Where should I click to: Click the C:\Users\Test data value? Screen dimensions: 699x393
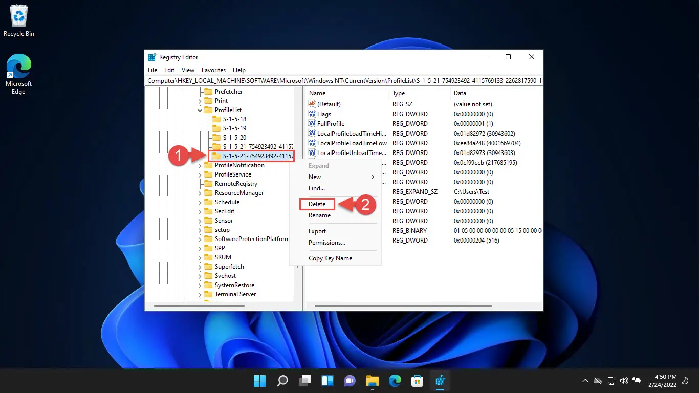pos(471,192)
